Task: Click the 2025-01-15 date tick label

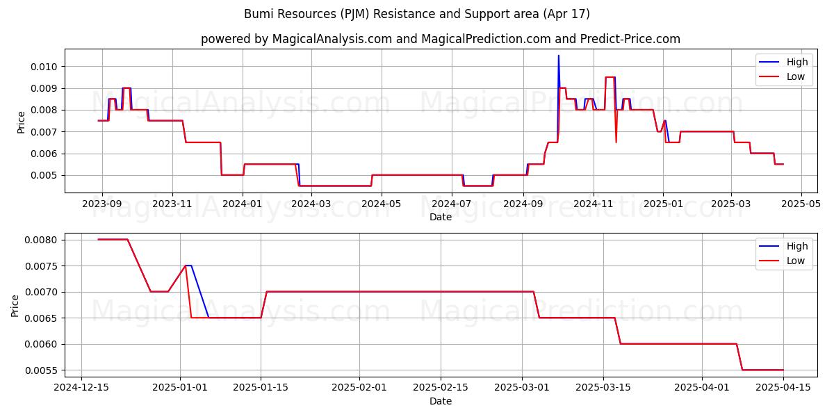Action: pos(261,389)
